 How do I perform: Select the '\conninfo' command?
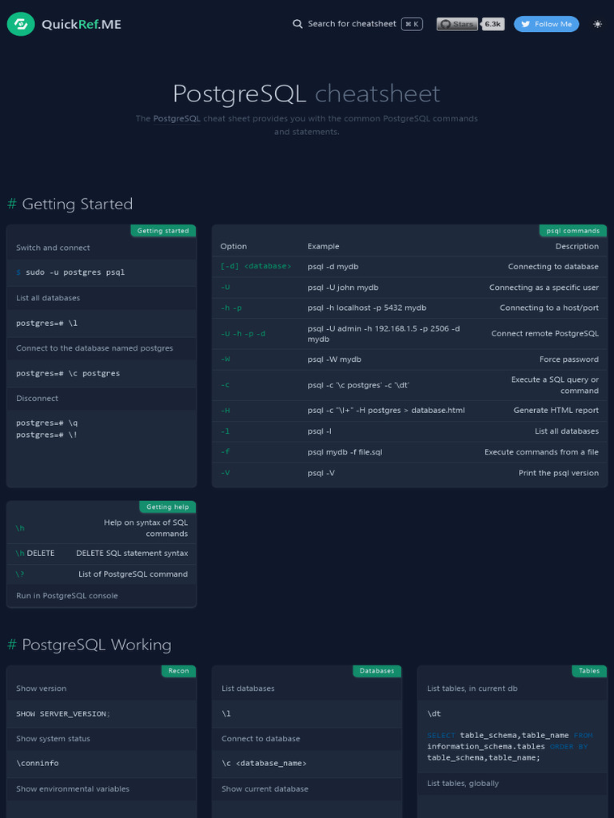tap(38, 763)
